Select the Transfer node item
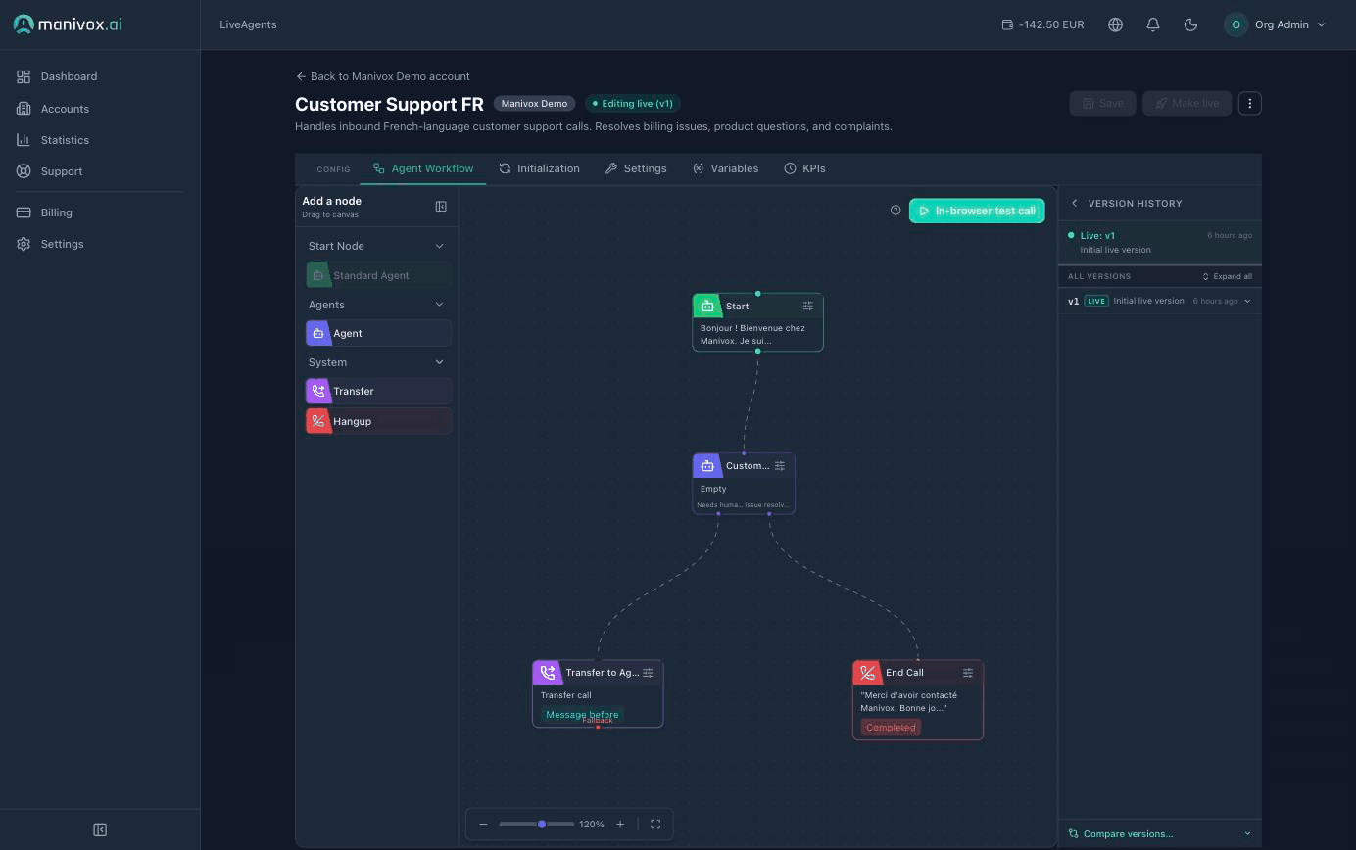1356x850 pixels. 378,391
